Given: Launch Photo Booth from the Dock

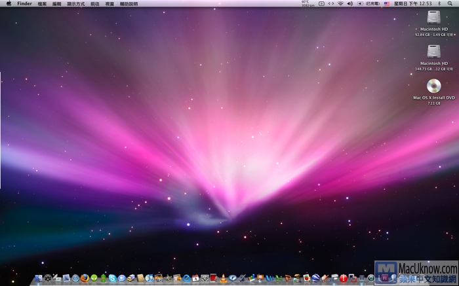Looking at the screenshot, I should (x=214, y=278).
